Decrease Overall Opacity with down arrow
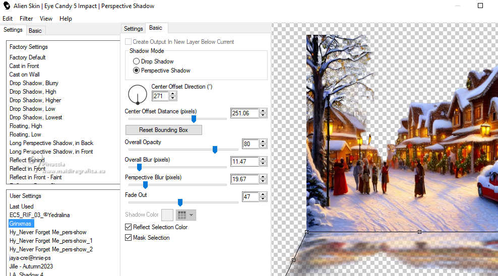Viewport: 498px width, 276px height. click(263, 146)
